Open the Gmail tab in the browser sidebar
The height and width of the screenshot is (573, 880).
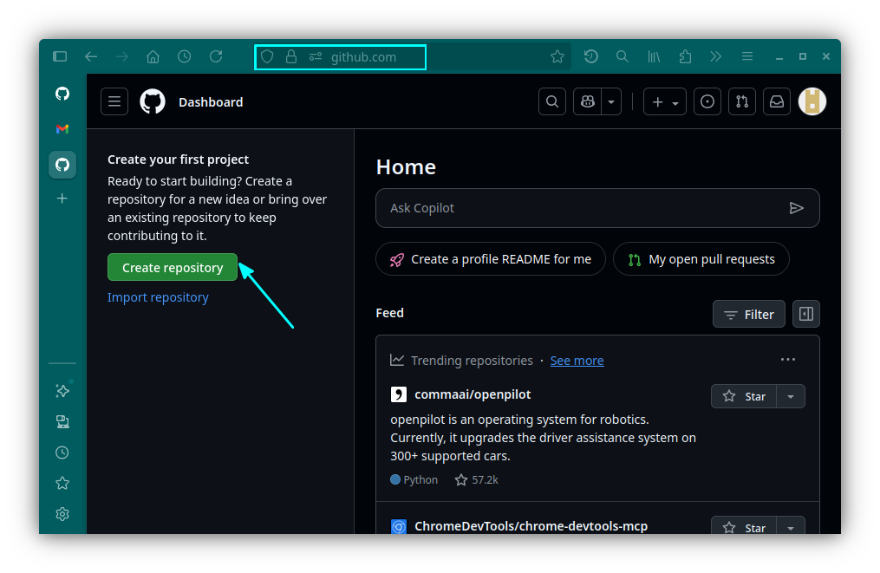click(x=62, y=129)
